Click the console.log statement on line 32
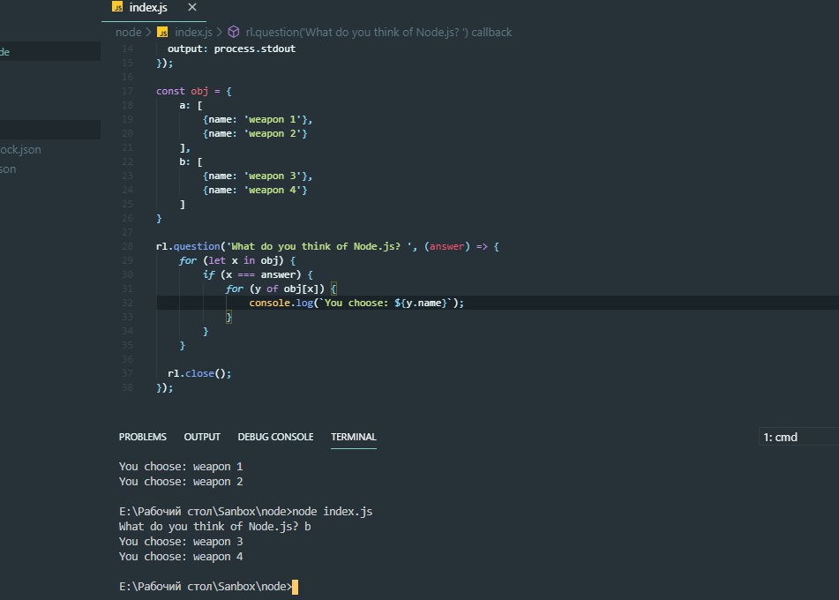839x600 pixels. pyautogui.click(x=356, y=303)
